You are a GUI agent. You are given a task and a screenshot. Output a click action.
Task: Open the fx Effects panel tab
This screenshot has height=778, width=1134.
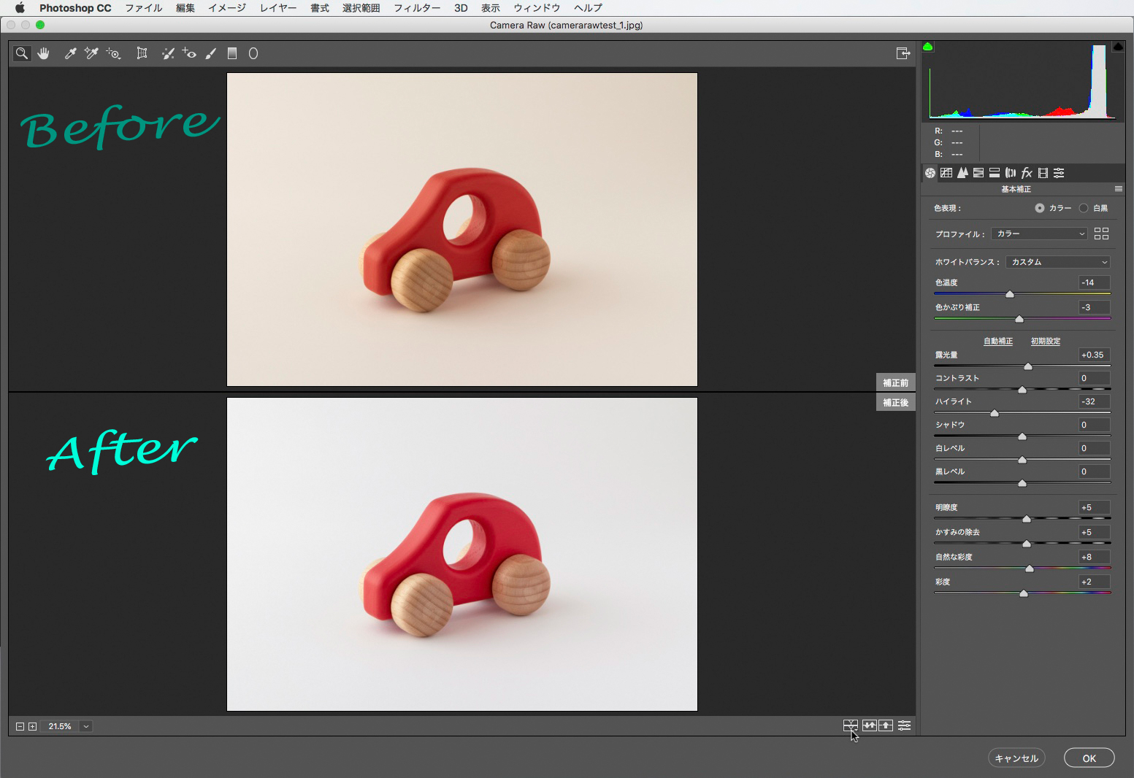(1027, 173)
